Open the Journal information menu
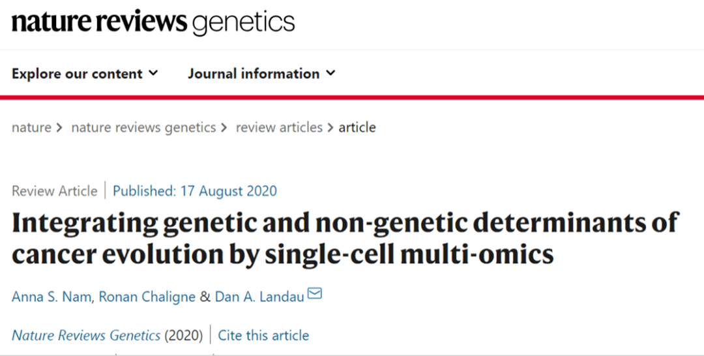 pos(254,74)
